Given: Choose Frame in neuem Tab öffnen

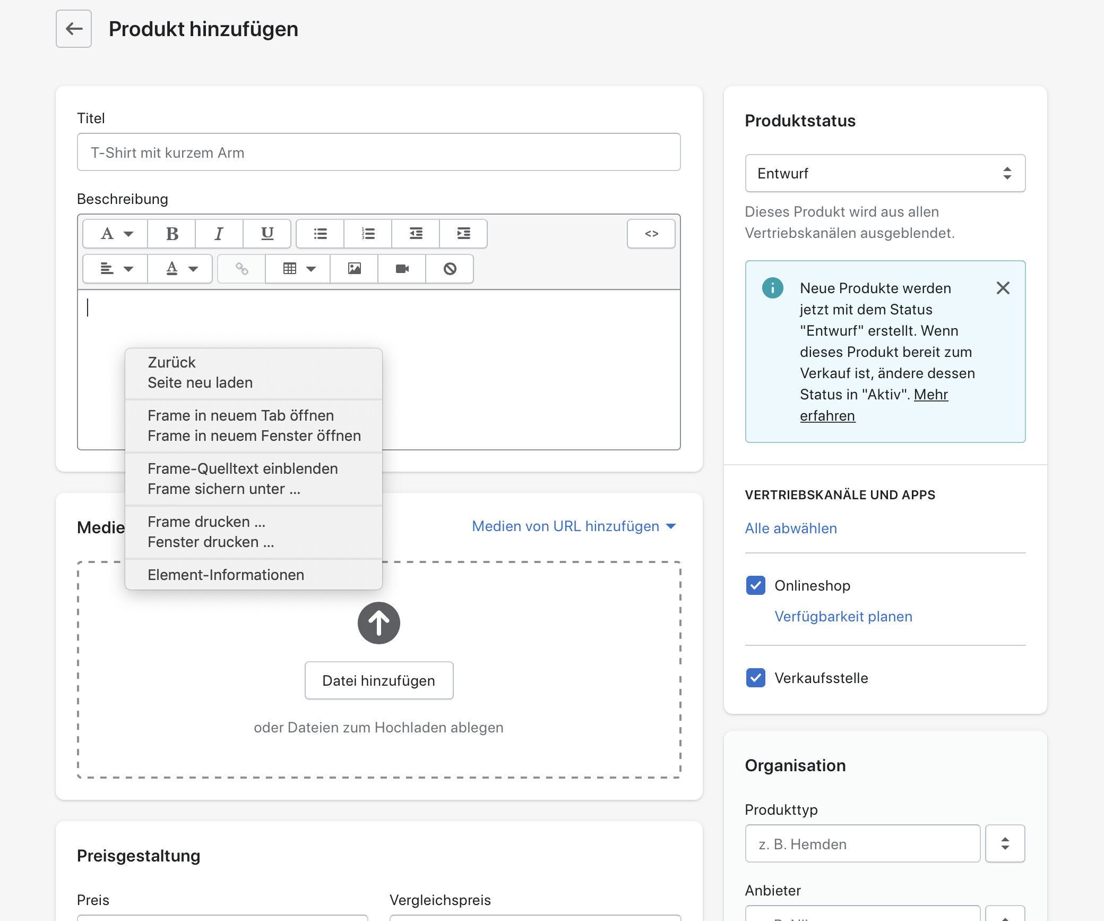Looking at the screenshot, I should pos(254,415).
